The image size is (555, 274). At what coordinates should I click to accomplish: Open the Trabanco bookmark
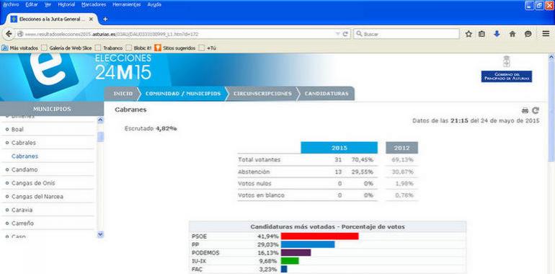[109, 48]
